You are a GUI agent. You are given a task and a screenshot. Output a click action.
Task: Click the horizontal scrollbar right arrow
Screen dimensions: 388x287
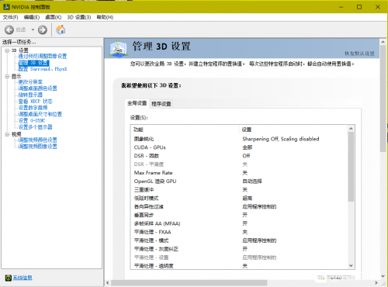(376, 283)
